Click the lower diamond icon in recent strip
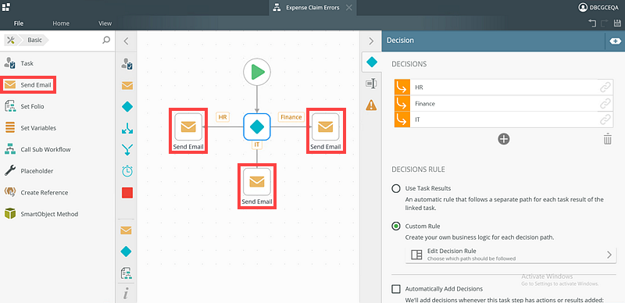Image resolution: width=625 pixels, height=303 pixels. click(x=126, y=251)
